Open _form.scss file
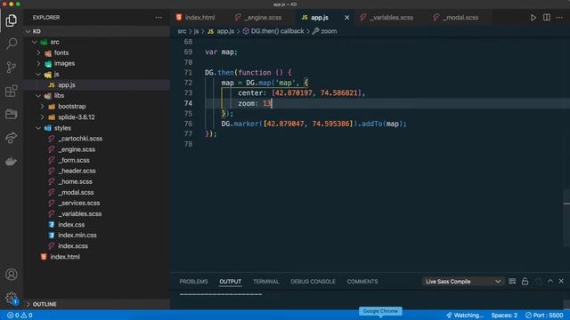Viewport: 570px width, 320px height. [97, 160]
